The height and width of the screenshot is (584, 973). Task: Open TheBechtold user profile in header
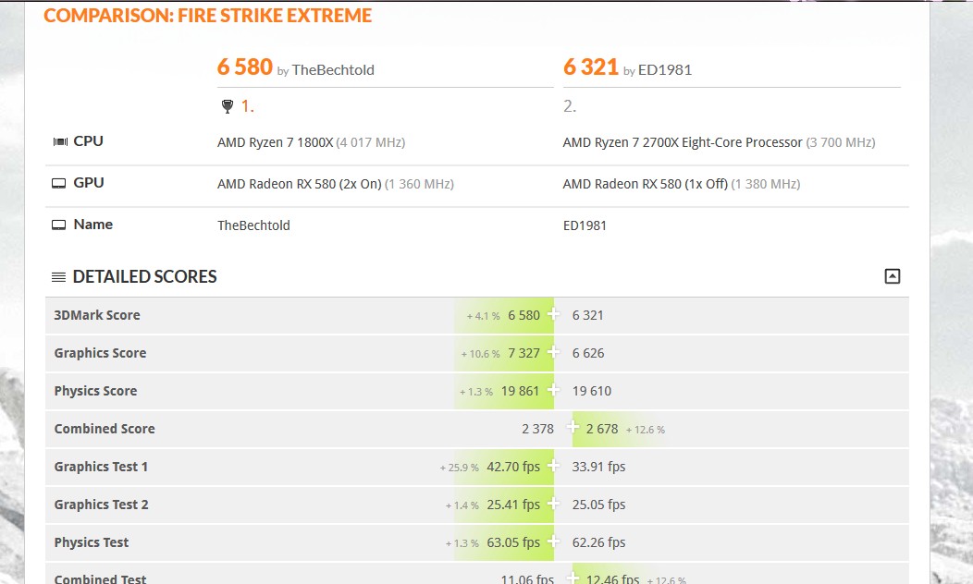tap(333, 70)
